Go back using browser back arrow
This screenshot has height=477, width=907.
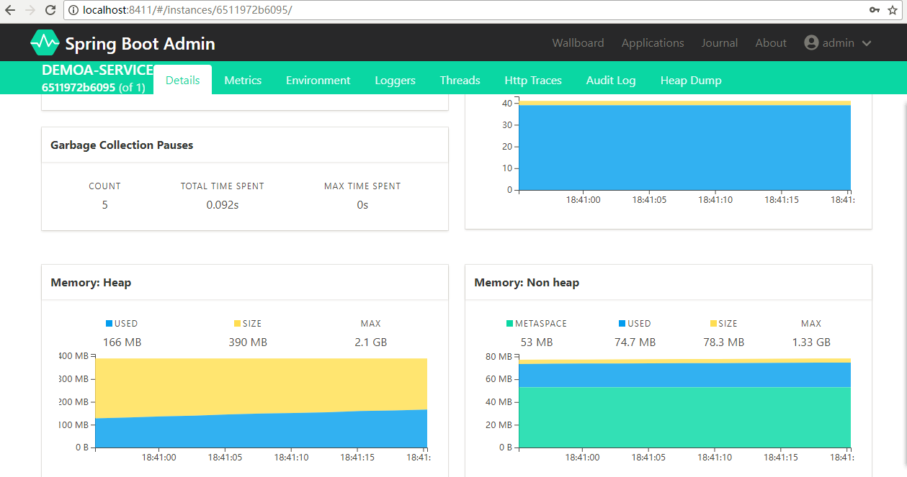click(10, 10)
